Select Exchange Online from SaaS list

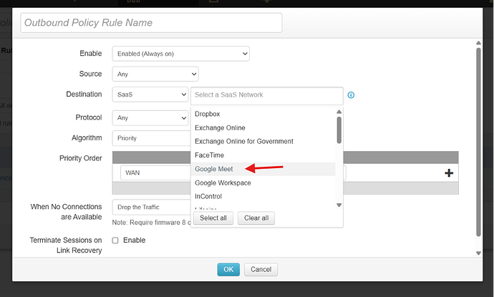pos(263,128)
